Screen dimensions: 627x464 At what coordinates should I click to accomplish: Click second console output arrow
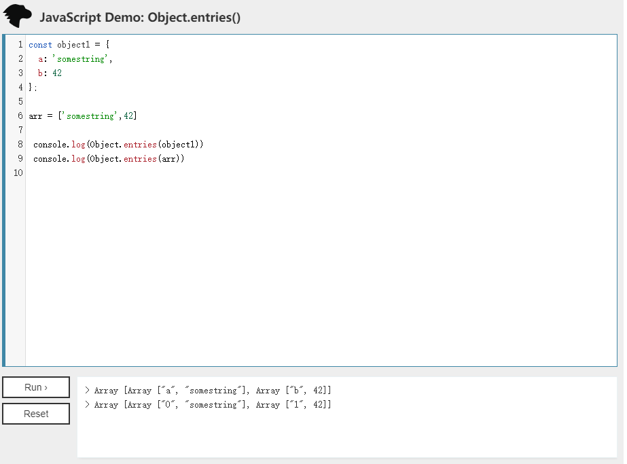[x=88, y=405]
